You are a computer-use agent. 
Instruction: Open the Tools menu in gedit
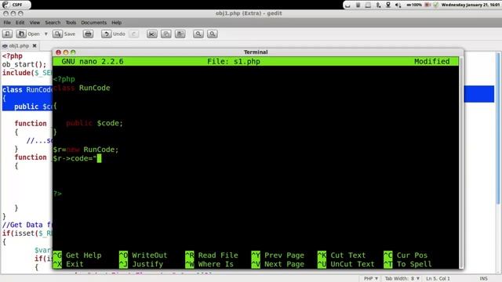point(71,23)
